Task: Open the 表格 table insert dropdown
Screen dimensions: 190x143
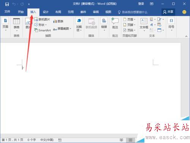Action: (x=16, y=25)
